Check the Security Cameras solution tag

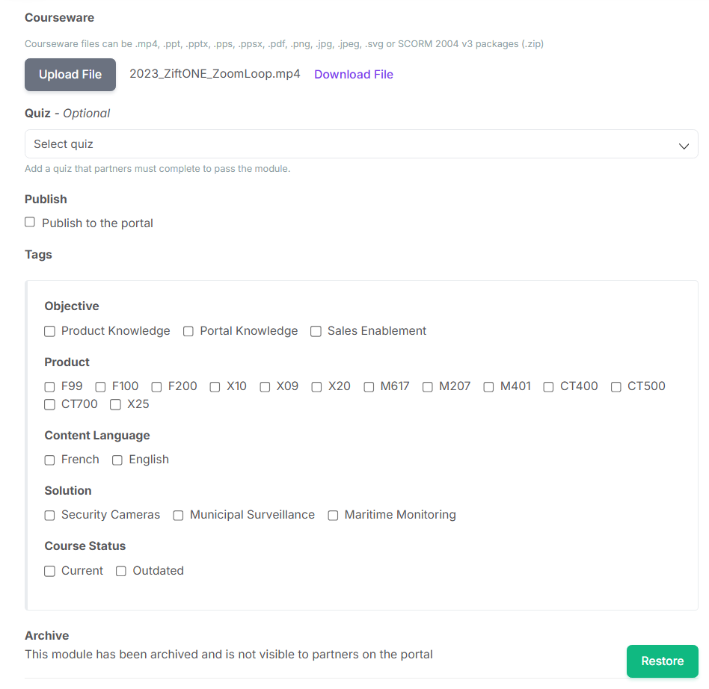50,516
